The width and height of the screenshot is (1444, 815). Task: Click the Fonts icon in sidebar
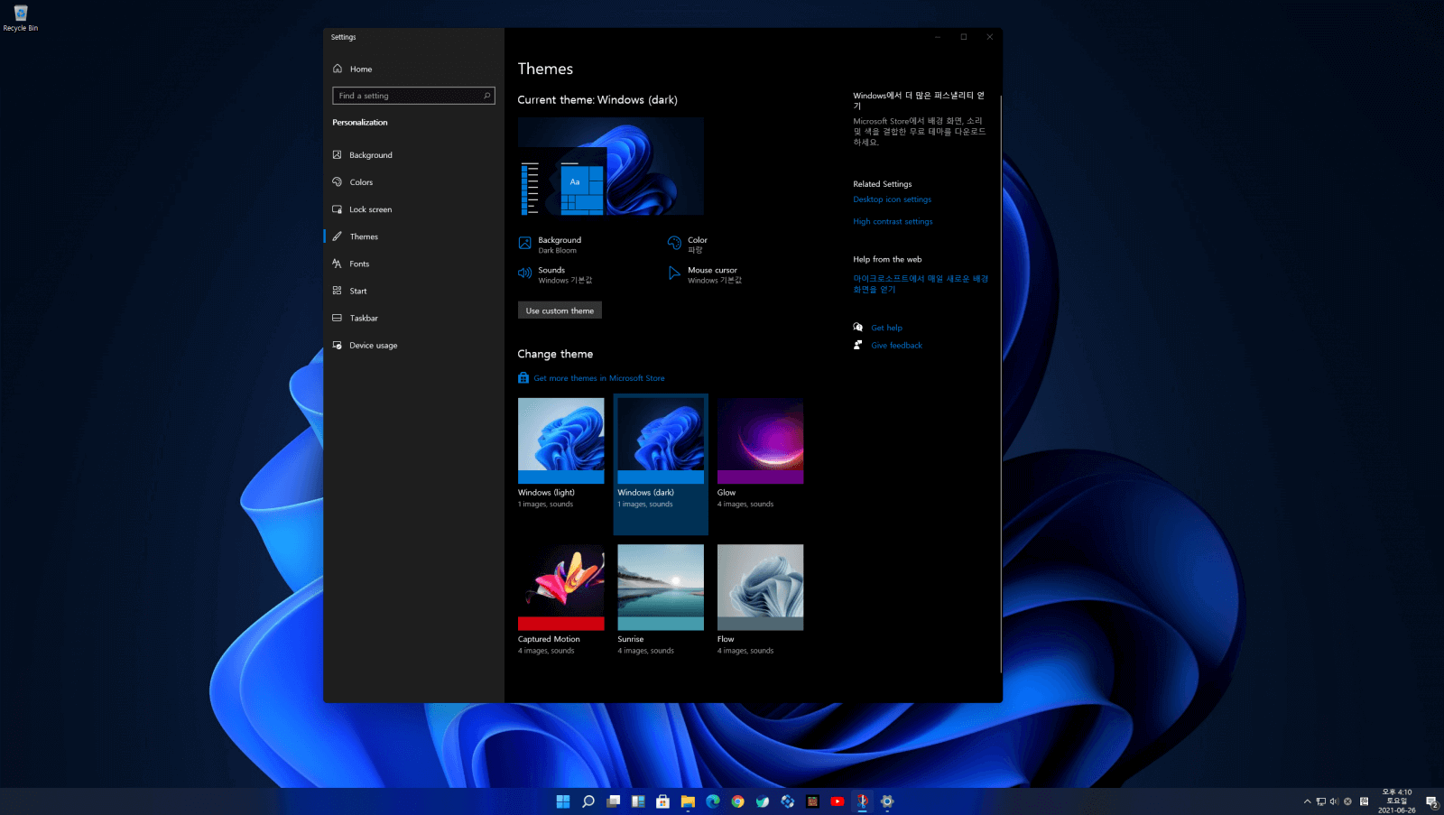click(338, 264)
